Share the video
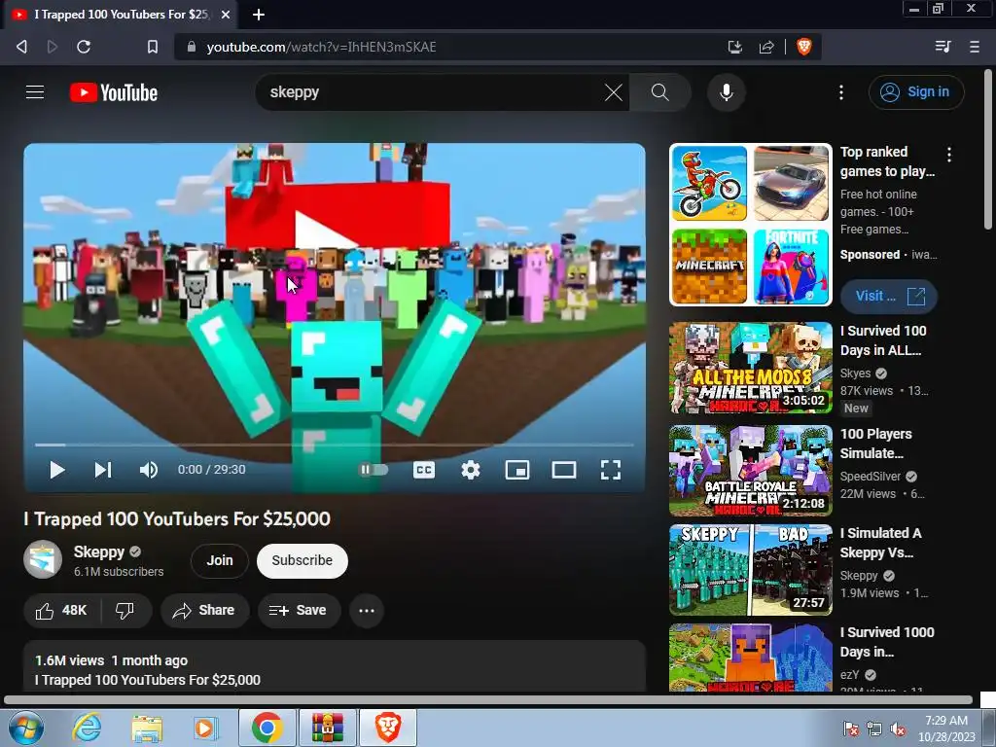Image resolution: width=996 pixels, height=747 pixels. pos(204,611)
